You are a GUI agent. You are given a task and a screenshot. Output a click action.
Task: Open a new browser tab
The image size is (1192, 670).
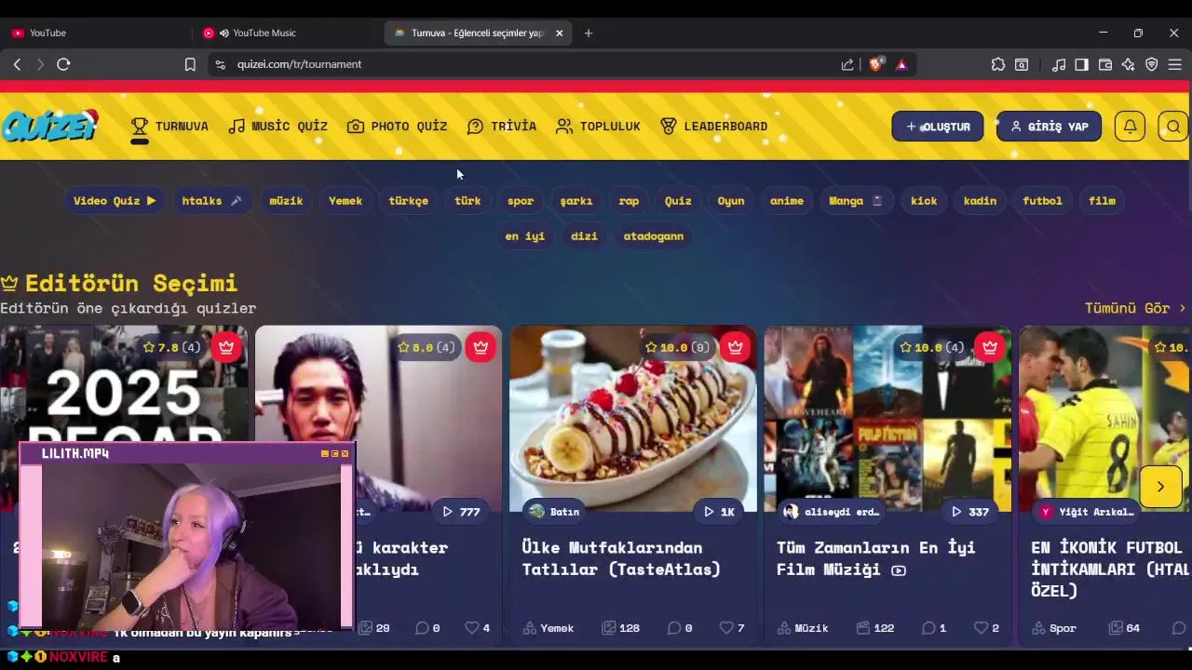[588, 33]
